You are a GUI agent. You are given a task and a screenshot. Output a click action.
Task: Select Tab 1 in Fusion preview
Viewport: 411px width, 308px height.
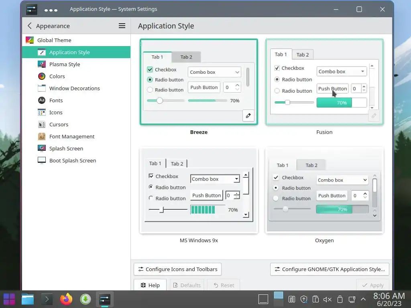(281, 54)
